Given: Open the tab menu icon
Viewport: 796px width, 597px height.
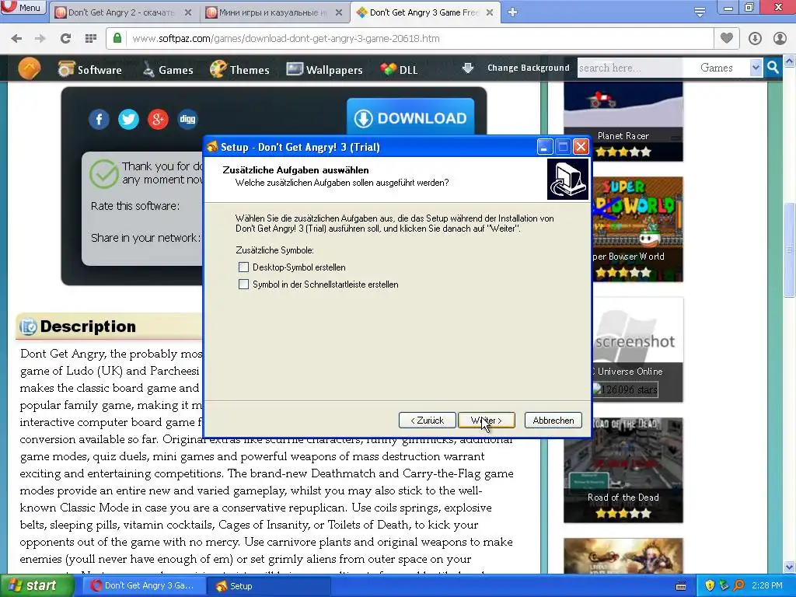Looking at the screenshot, I should [700, 12].
